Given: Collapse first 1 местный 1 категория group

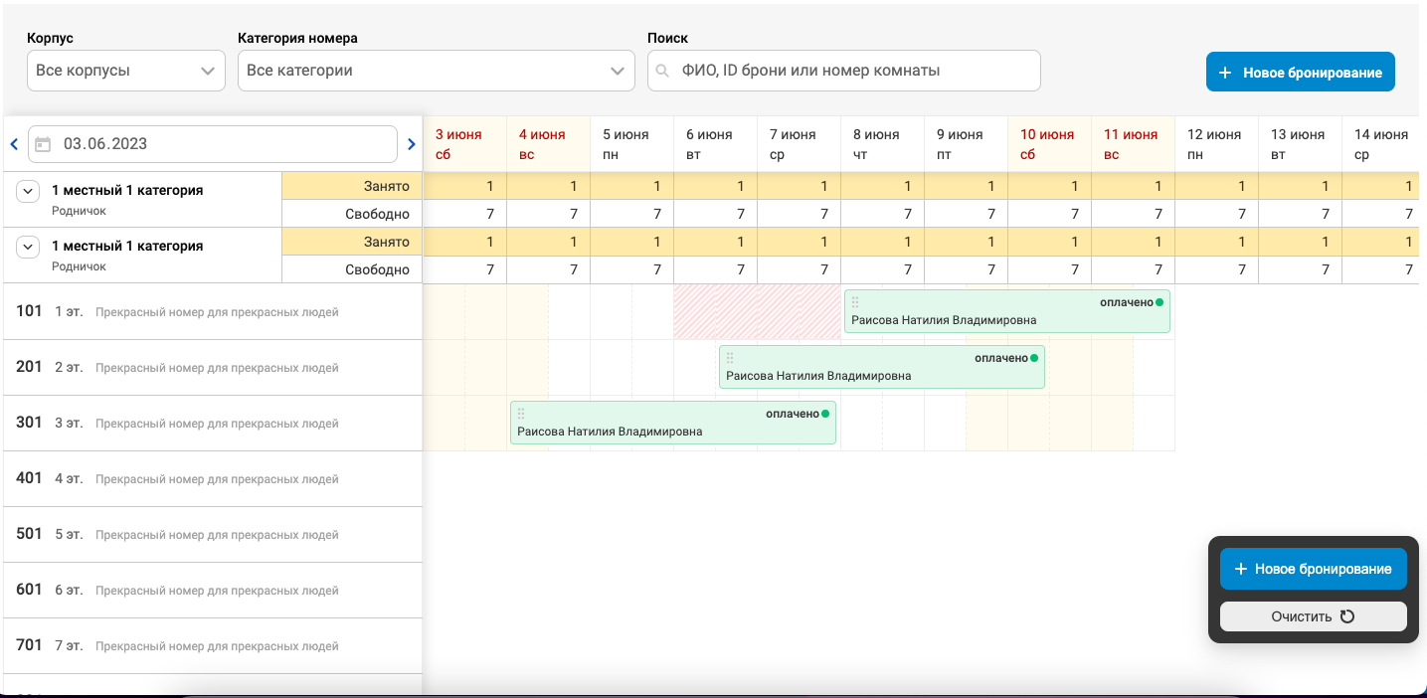Looking at the screenshot, I should pyautogui.click(x=28, y=191).
